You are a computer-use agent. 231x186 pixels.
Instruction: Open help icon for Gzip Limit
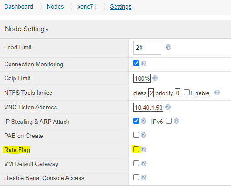pos(155,78)
